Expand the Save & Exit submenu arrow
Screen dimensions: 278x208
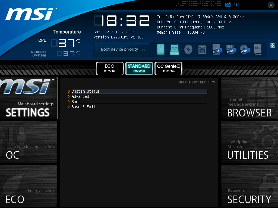coord(69,106)
